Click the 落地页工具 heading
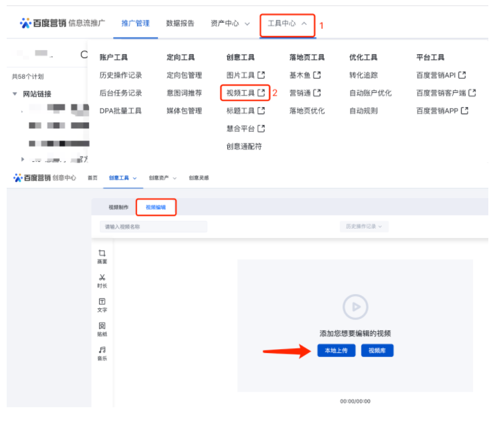 tap(307, 58)
